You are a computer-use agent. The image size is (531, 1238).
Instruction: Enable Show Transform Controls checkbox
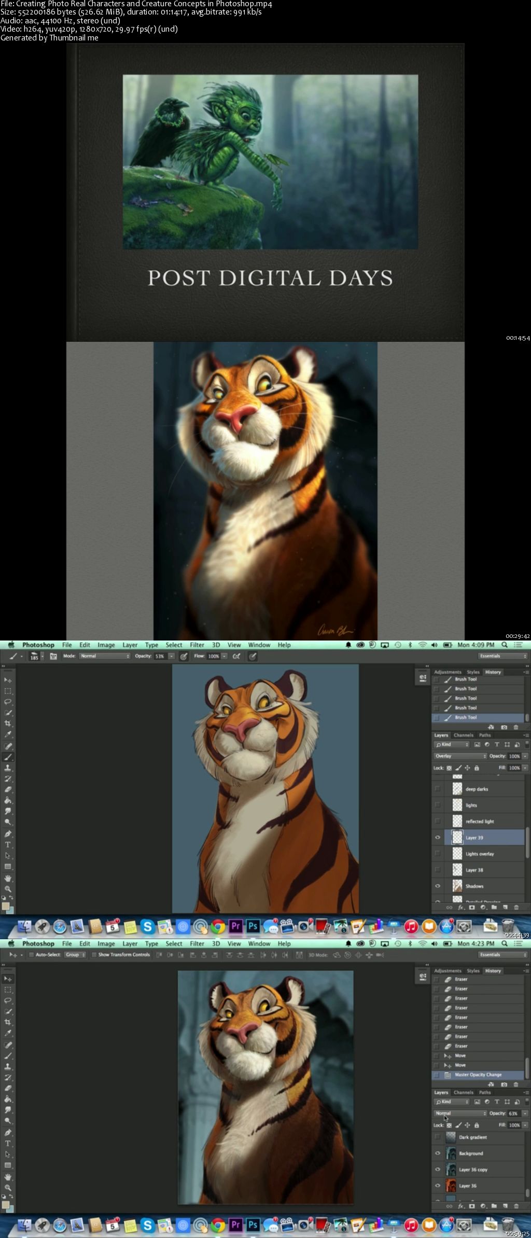coord(94,955)
